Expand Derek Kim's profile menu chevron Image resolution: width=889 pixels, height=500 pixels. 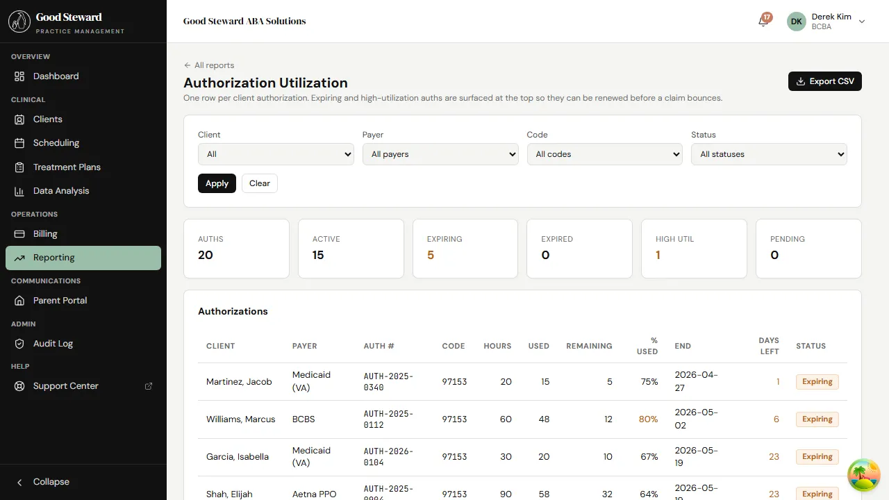tap(862, 22)
